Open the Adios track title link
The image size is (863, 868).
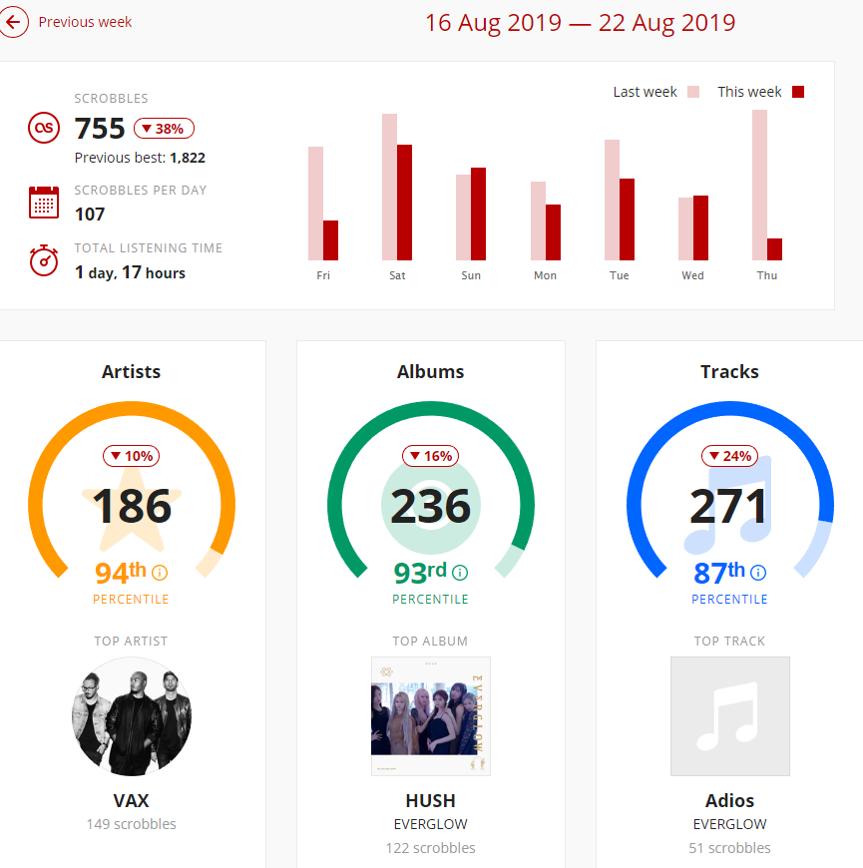click(x=729, y=800)
